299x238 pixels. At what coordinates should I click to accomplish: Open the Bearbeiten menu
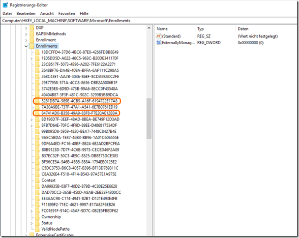[27, 13]
